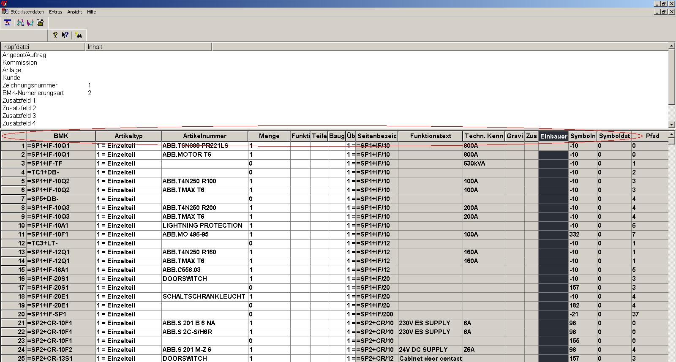The width and height of the screenshot is (676, 362).
Task: Click the Inhalt header in top panel
Action: point(148,47)
